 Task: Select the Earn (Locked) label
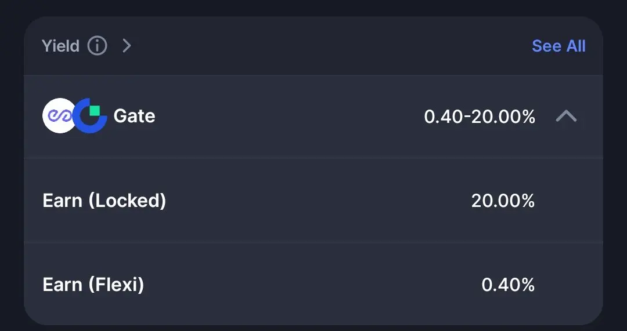[105, 201]
